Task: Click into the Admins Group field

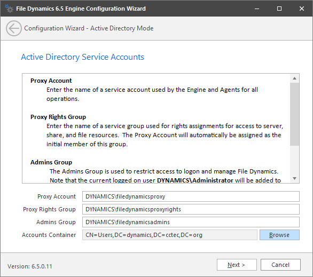Action: [x=191, y=222]
